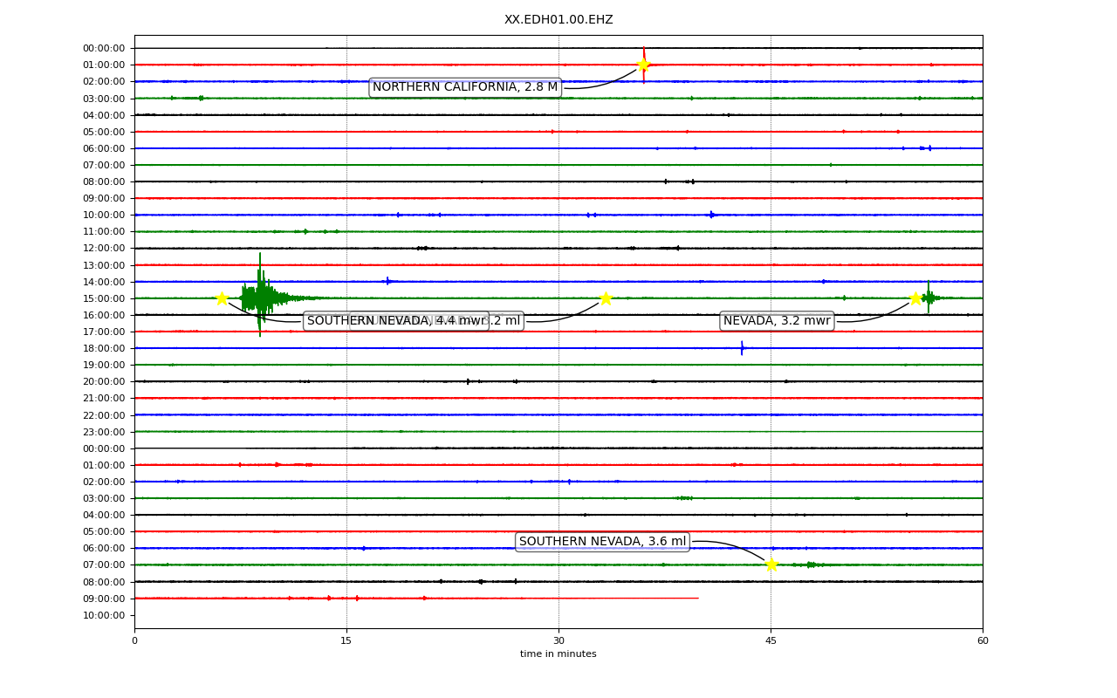Click the end of the red 09:00:00 partial trace
This screenshot has height=698, width=1117.
pyautogui.click(x=697, y=599)
